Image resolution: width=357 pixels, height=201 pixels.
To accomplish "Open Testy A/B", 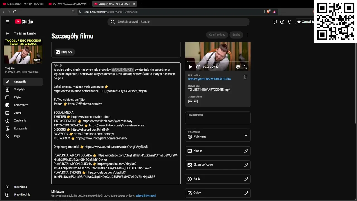I will [x=64, y=52].
